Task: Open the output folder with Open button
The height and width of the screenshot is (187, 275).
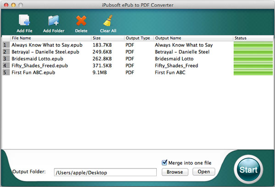Action: 203,172
